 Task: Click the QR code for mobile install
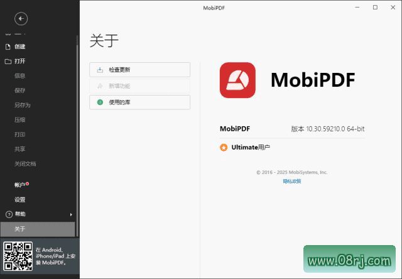click(x=17, y=256)
